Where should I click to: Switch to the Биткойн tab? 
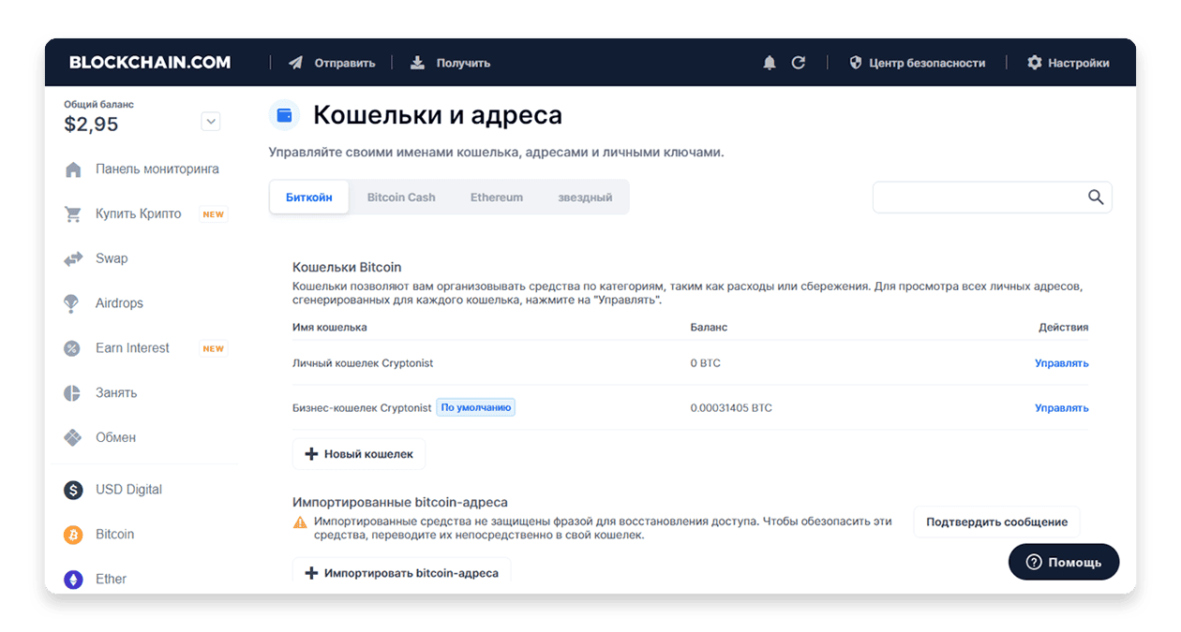[309, 198]
